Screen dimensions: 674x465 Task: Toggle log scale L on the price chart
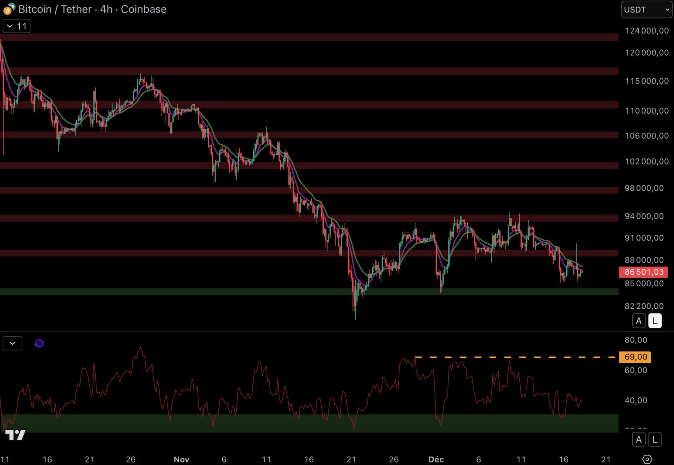(655, 321)
